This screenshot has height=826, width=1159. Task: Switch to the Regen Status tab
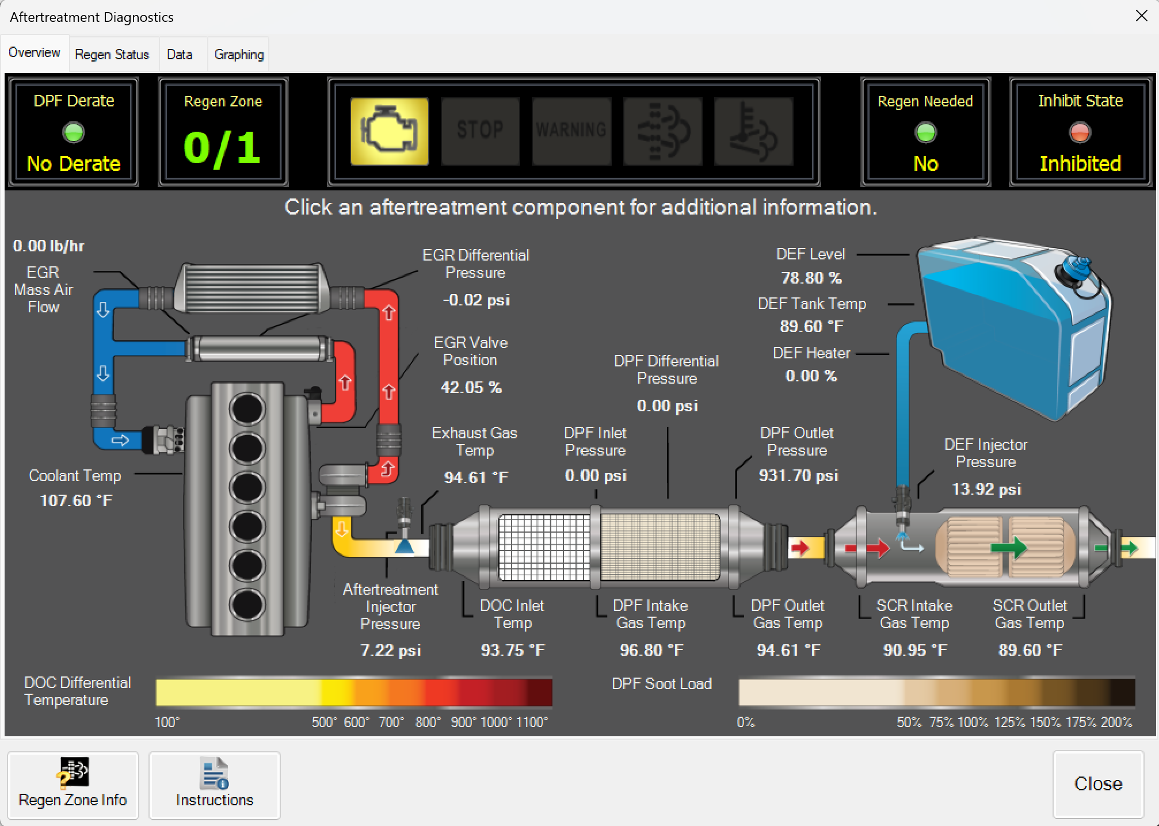(x=113, y=53)
